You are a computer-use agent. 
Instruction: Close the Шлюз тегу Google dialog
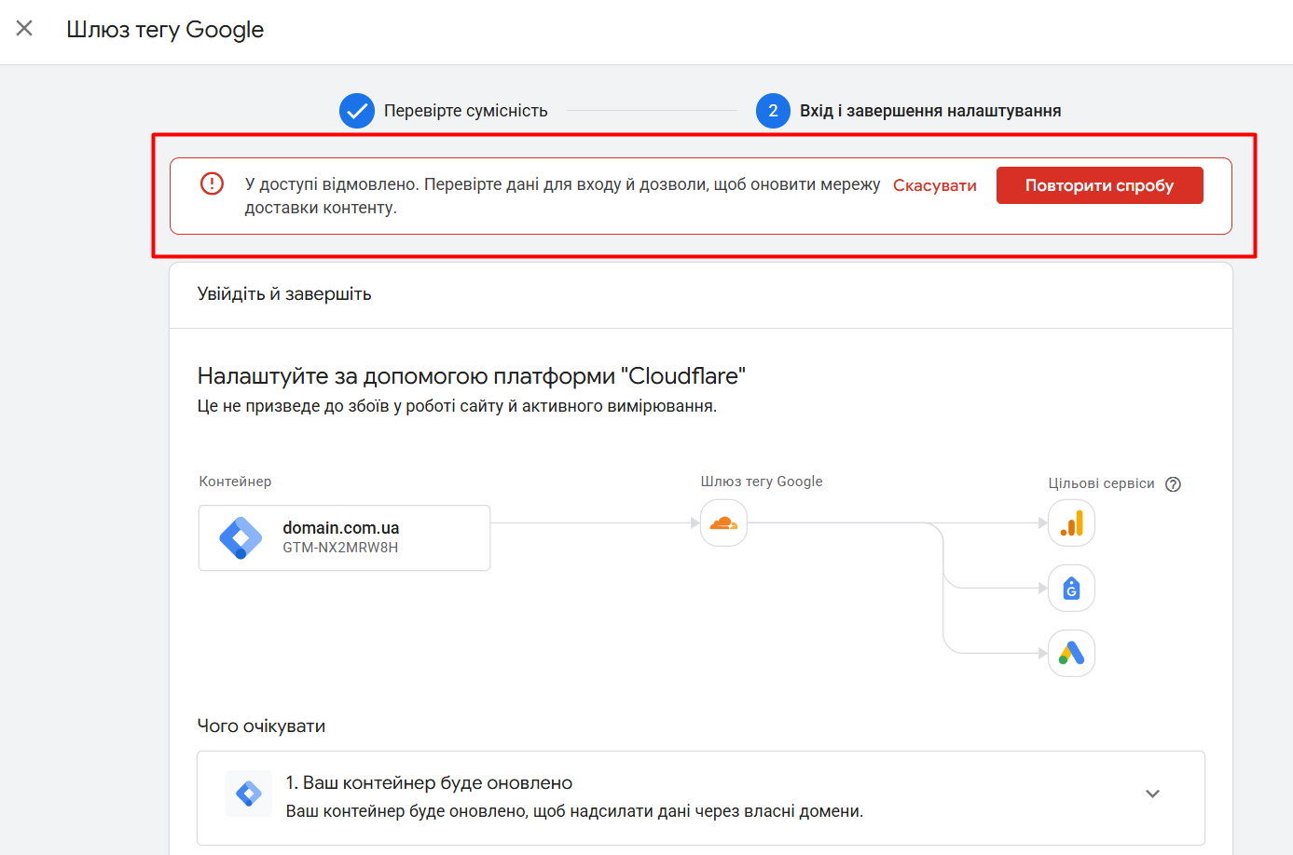click(x=25, y=29)
